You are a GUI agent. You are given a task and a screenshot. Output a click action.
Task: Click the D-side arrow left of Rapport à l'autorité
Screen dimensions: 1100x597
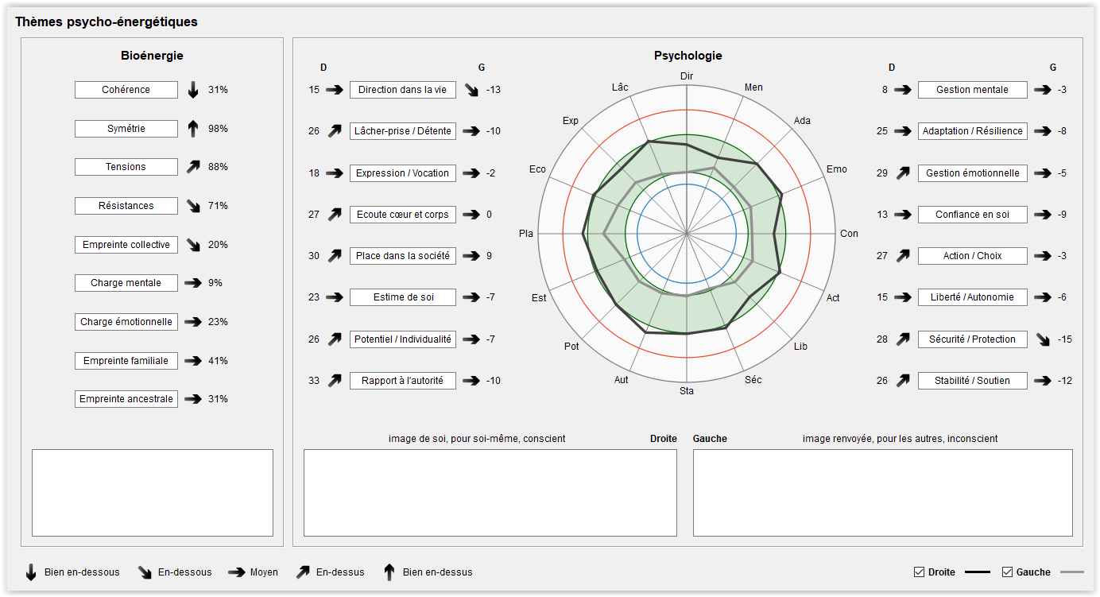pyautogui.click(x=335, y=381)
